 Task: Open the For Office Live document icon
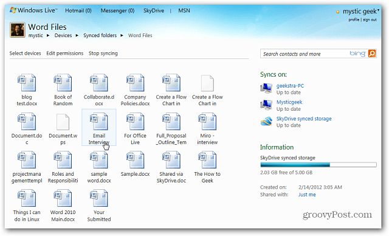pyautogui.click(x=135, y=122)
